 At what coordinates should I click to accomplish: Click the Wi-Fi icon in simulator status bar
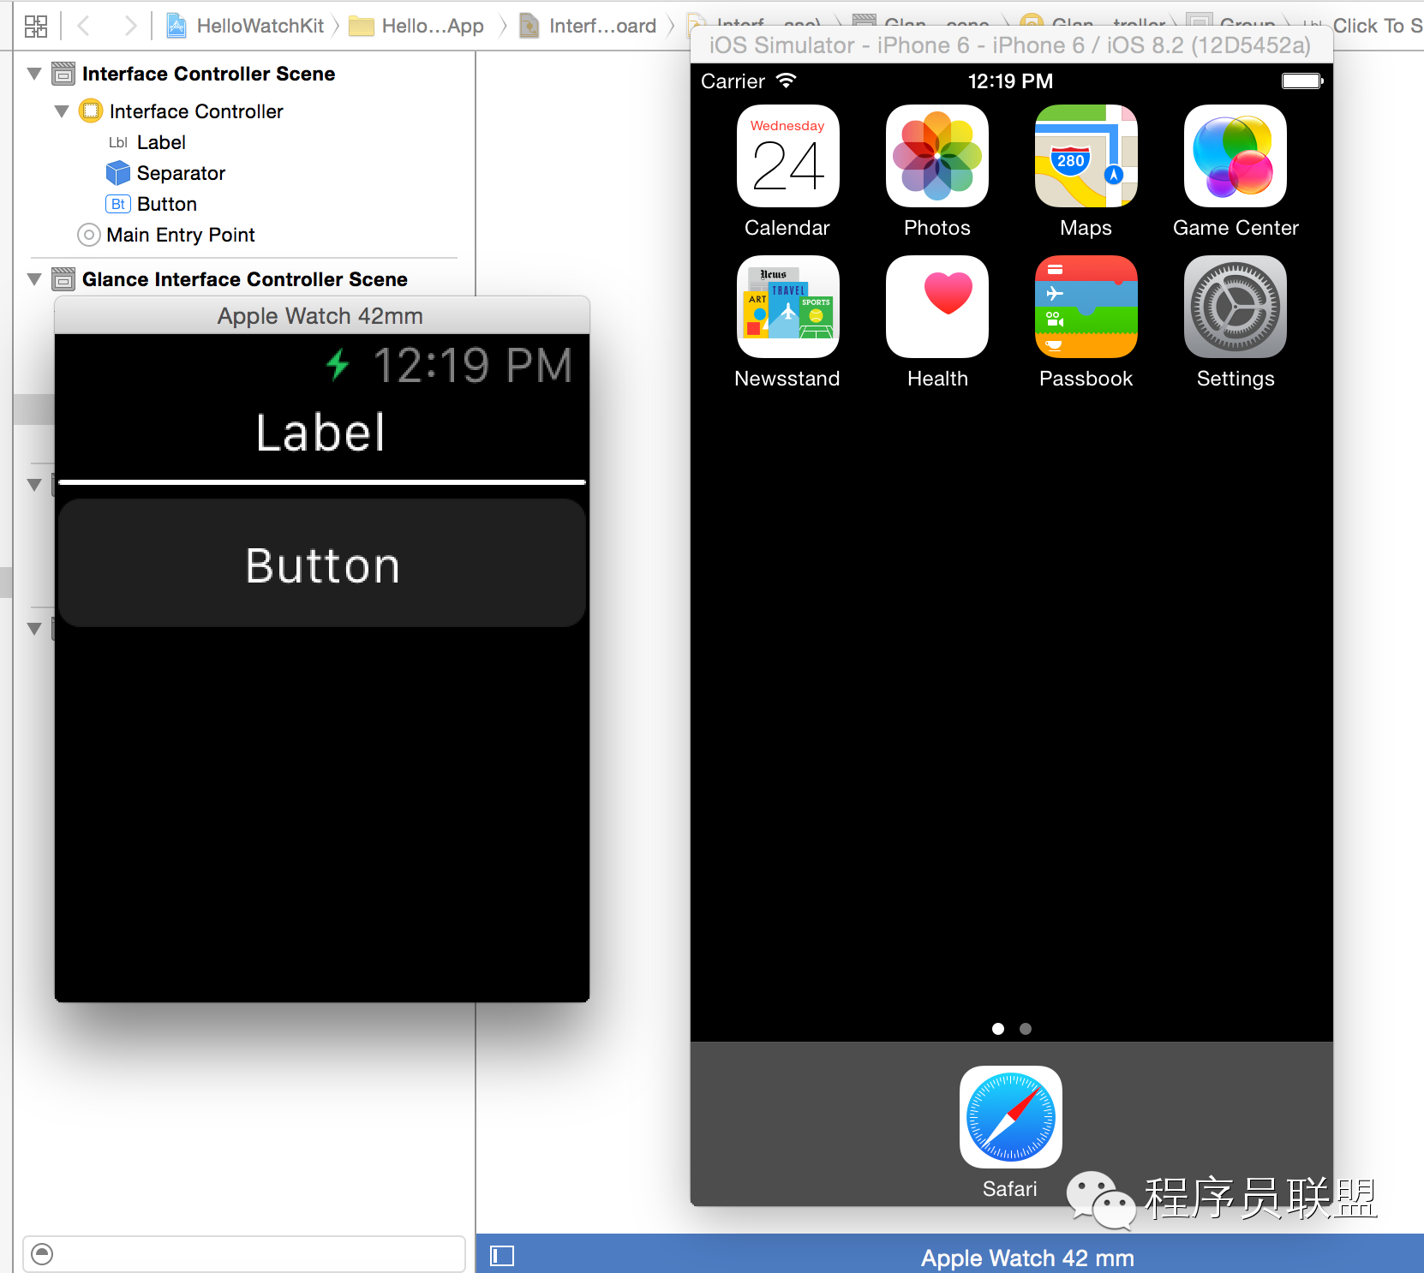click(x=787, y=81)
